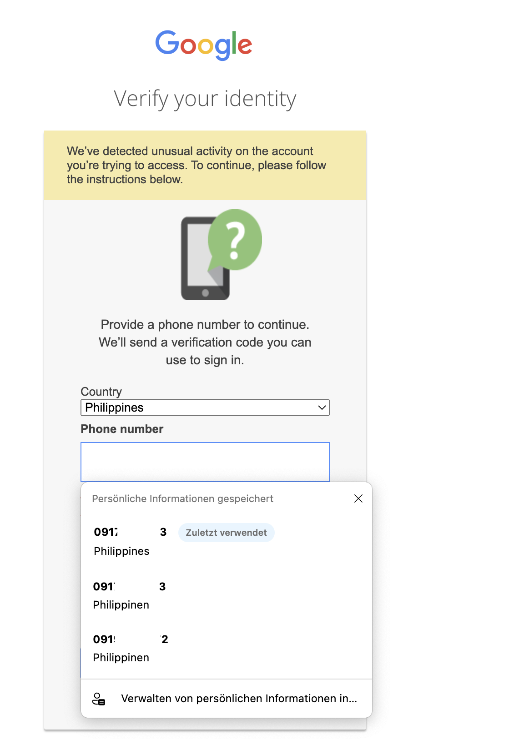This screenshot has width=524, height=755.
Task: Click the green question mark bubble
Action: point(235,240)
